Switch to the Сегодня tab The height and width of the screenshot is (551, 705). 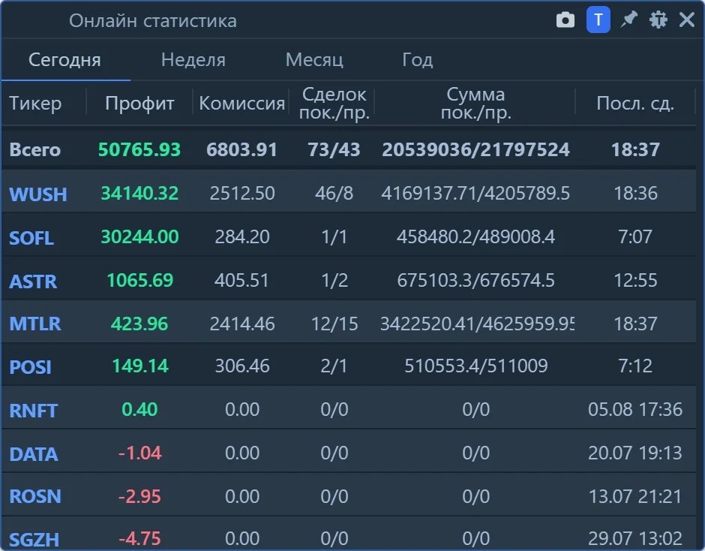64,60
